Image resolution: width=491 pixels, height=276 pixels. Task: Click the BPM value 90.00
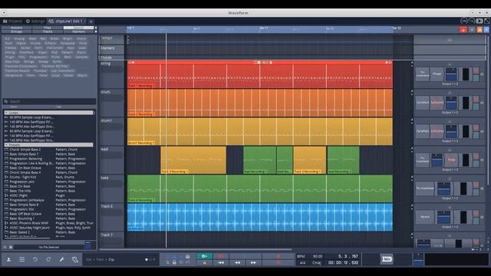[318, 256]
